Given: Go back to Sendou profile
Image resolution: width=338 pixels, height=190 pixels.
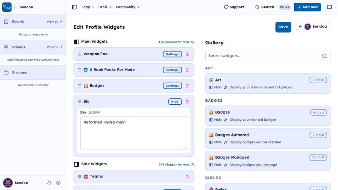Looking at the screenshot, I should tap(313, 27).
